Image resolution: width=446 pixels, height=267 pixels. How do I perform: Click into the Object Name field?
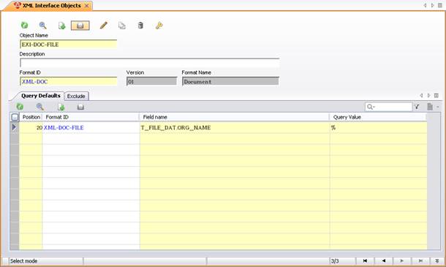click(69, 45)
